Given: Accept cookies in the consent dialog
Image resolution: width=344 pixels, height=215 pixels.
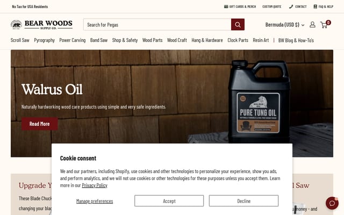Looking at the screenshot, I should 169,200.
